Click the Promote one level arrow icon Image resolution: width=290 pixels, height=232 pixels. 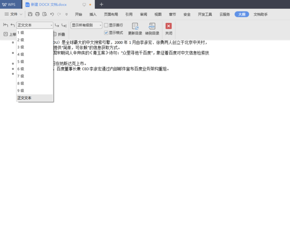13,25
